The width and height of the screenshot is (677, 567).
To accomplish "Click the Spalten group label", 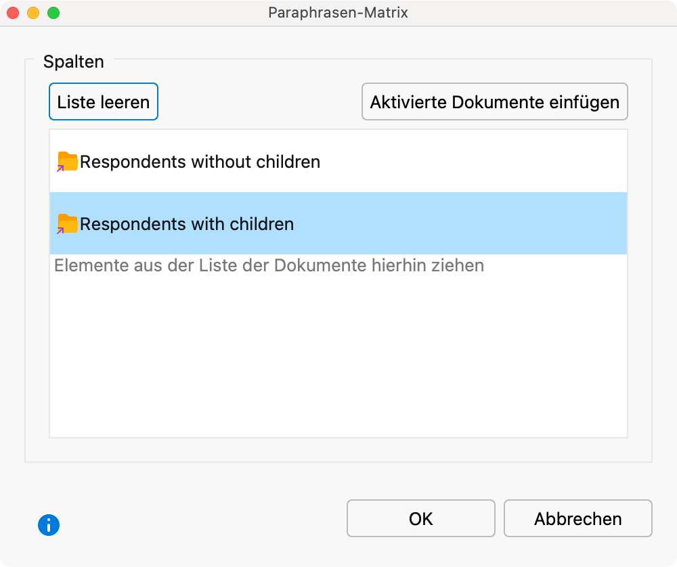I will pyautogui.click(x=73, y=62).
